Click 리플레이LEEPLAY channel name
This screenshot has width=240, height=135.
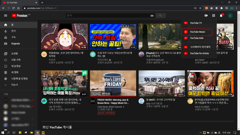pyautogui.click(x=155, y=60)
